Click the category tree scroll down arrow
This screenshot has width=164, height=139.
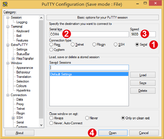[x=41, y=125]
